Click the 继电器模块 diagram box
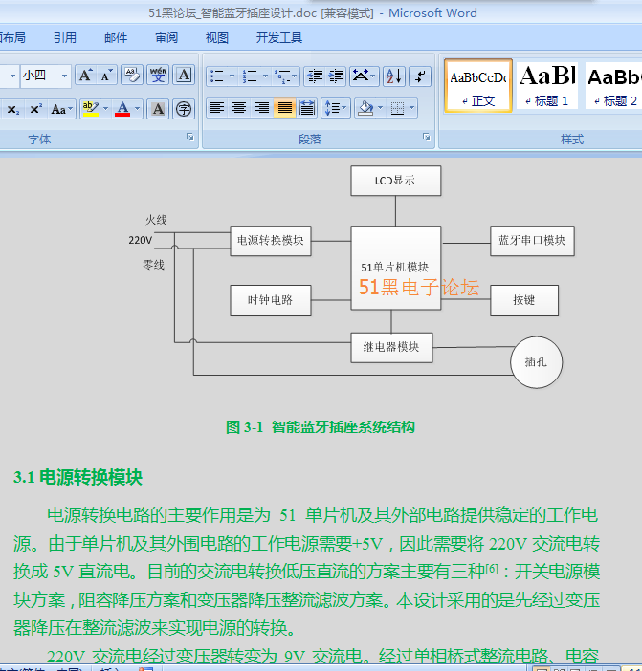 point(391,348)
